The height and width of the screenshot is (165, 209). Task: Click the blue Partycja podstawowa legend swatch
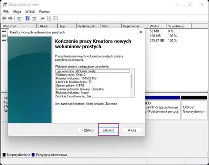pyautogui.click(x=33, y=155)
